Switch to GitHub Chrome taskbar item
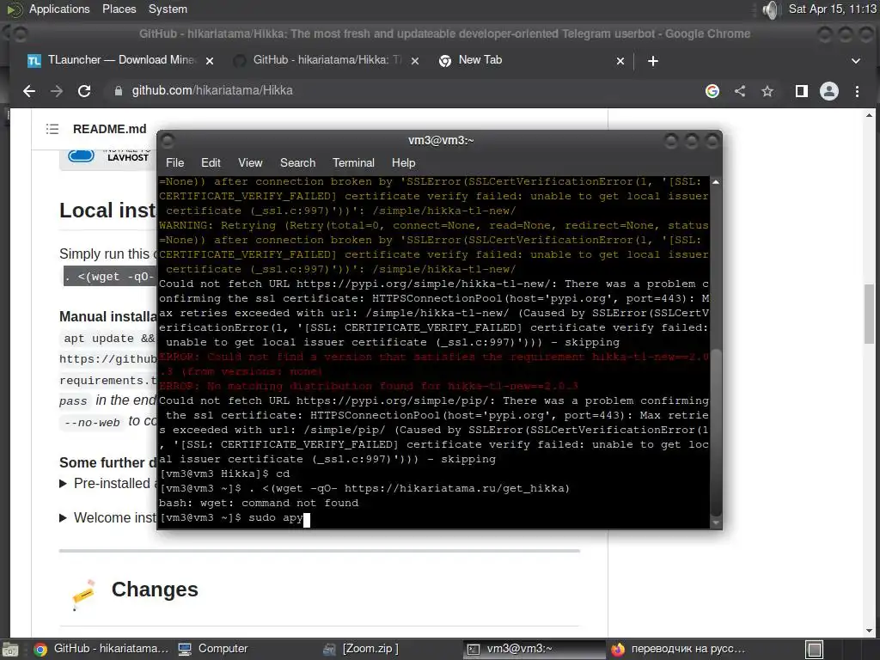880x660 pixels. [101, 649]
